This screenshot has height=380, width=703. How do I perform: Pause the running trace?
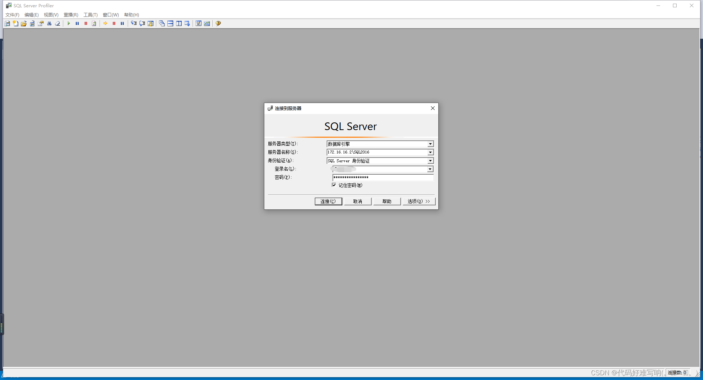(x=77, y=23)
